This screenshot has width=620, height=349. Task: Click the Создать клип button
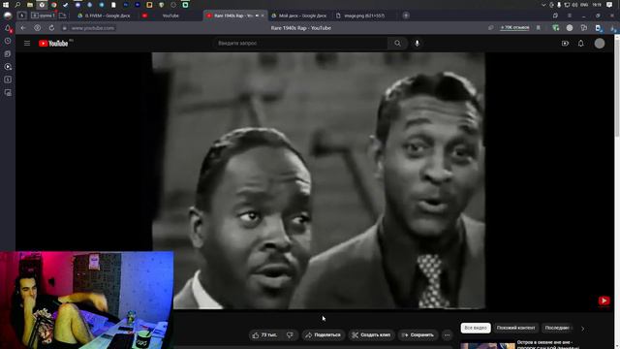371,334
